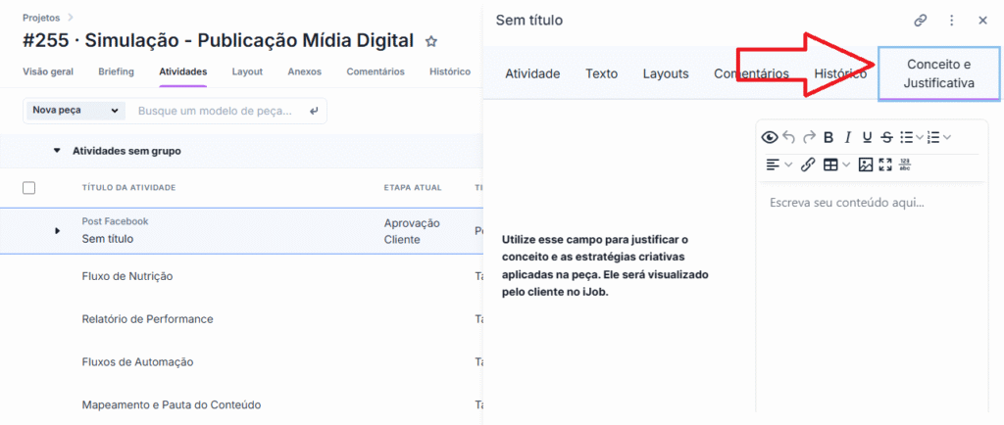This screenshot has width=1004, height=425.
Task: Apply strikethrough formatting in the editor
Action: [x=886, y=137]
